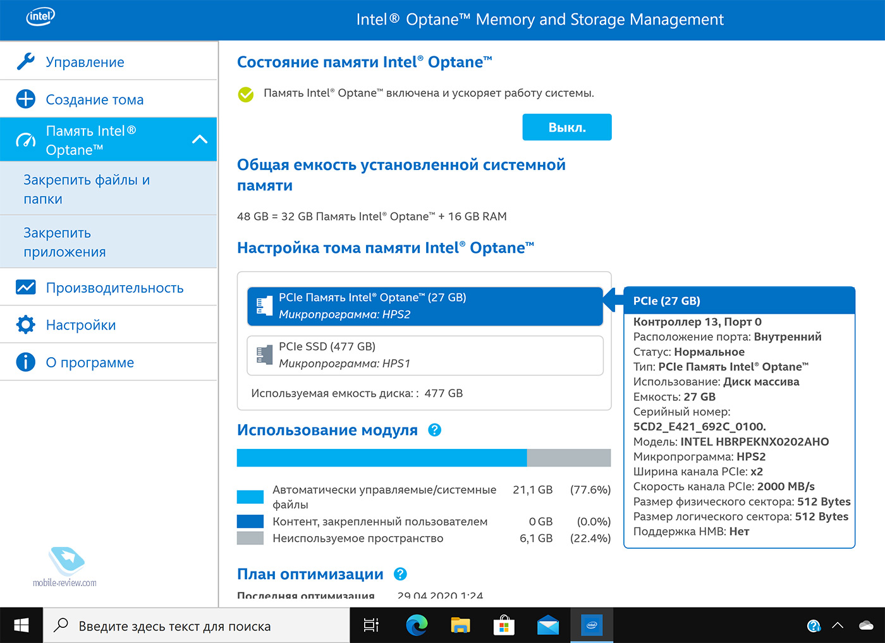The height and width of the screenshot is (643, 885).
Task: Click the OneDrive cloud tray icon
Action: [x=866, y=625]
